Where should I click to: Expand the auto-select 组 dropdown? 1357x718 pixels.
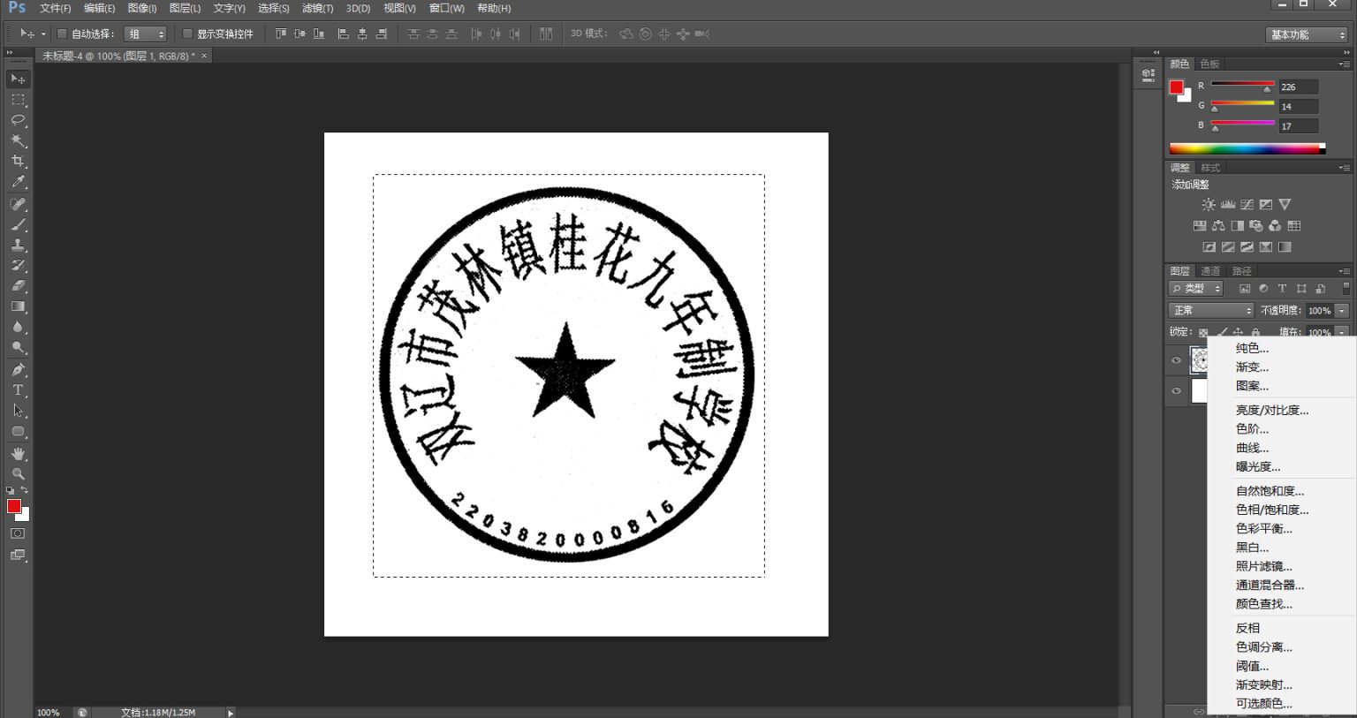(146, 34)
